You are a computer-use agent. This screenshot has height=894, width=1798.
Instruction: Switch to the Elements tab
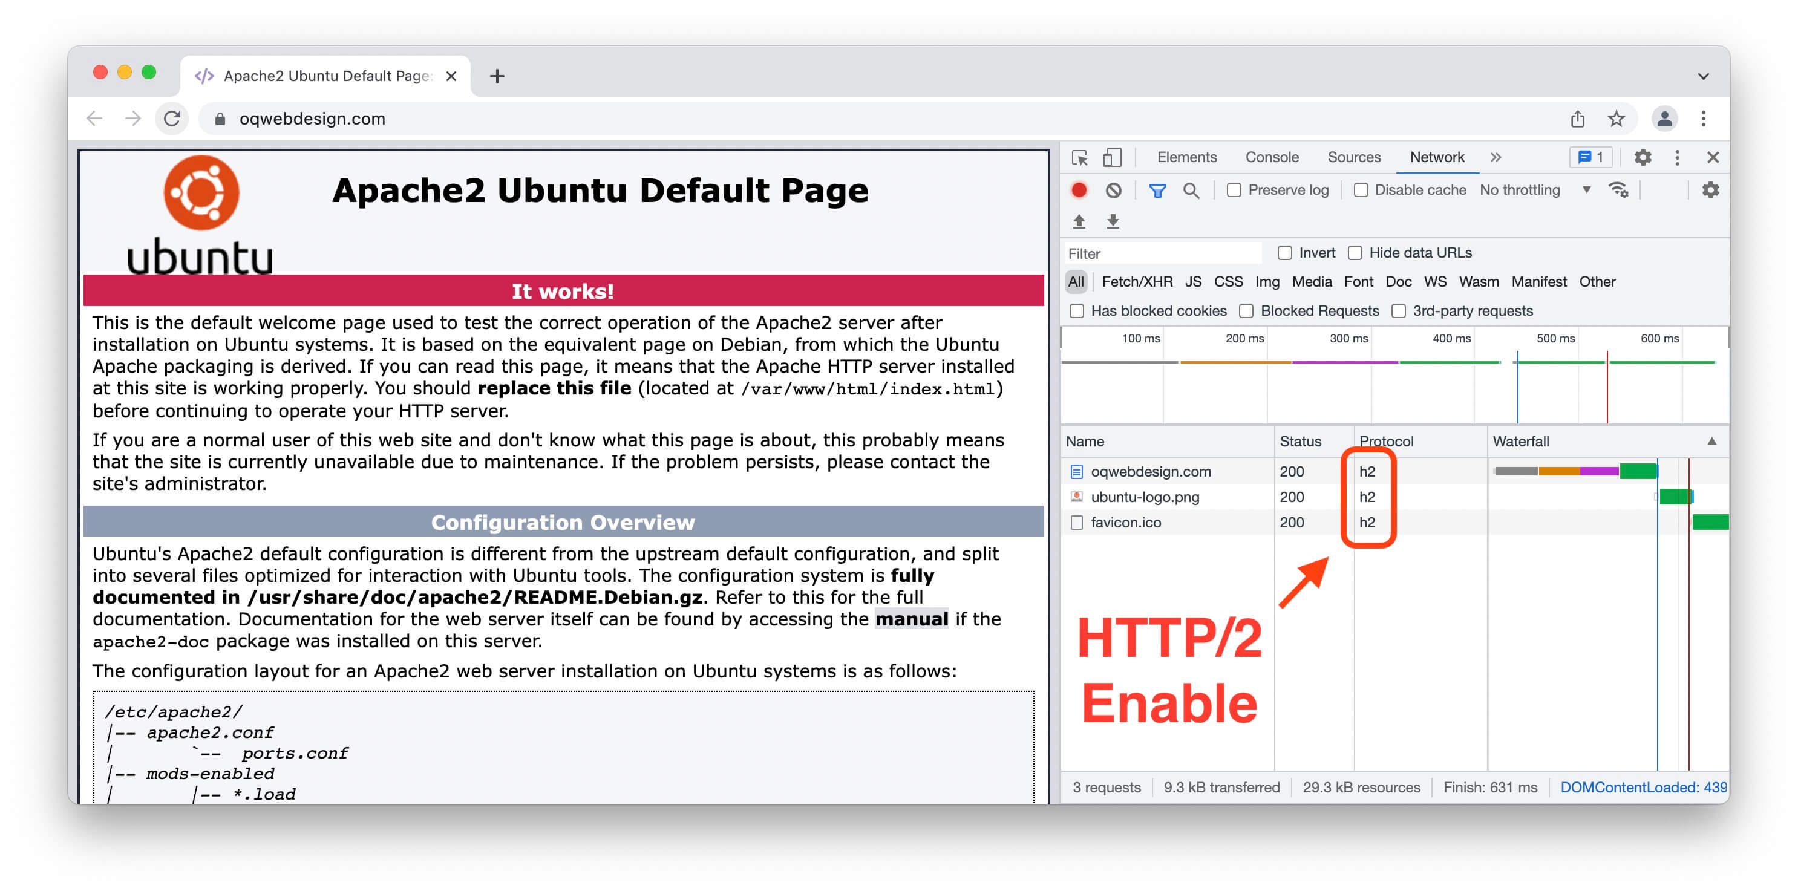[x=1186, y=158]
